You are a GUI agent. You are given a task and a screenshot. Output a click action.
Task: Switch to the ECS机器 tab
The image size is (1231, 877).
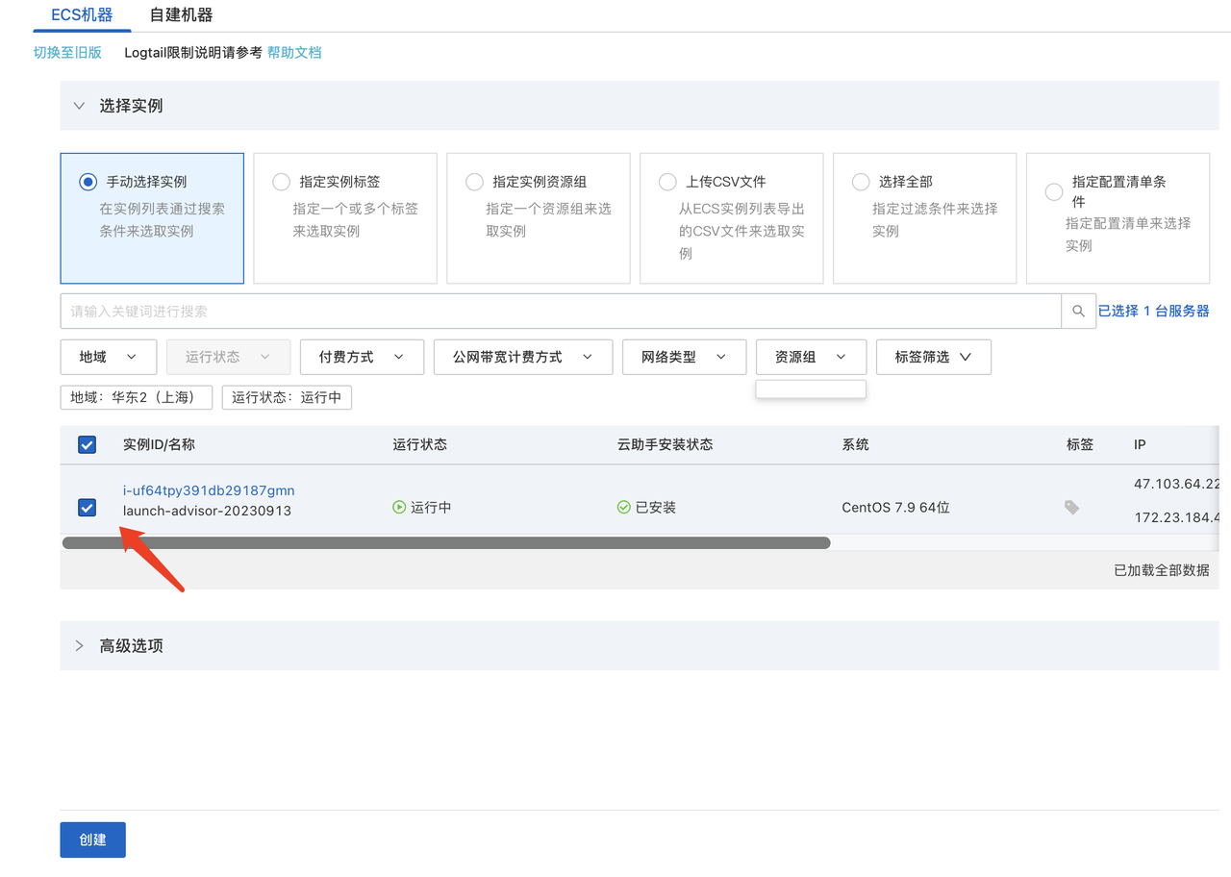click(82, 15)
